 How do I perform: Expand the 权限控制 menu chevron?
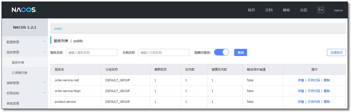[44, 93]
